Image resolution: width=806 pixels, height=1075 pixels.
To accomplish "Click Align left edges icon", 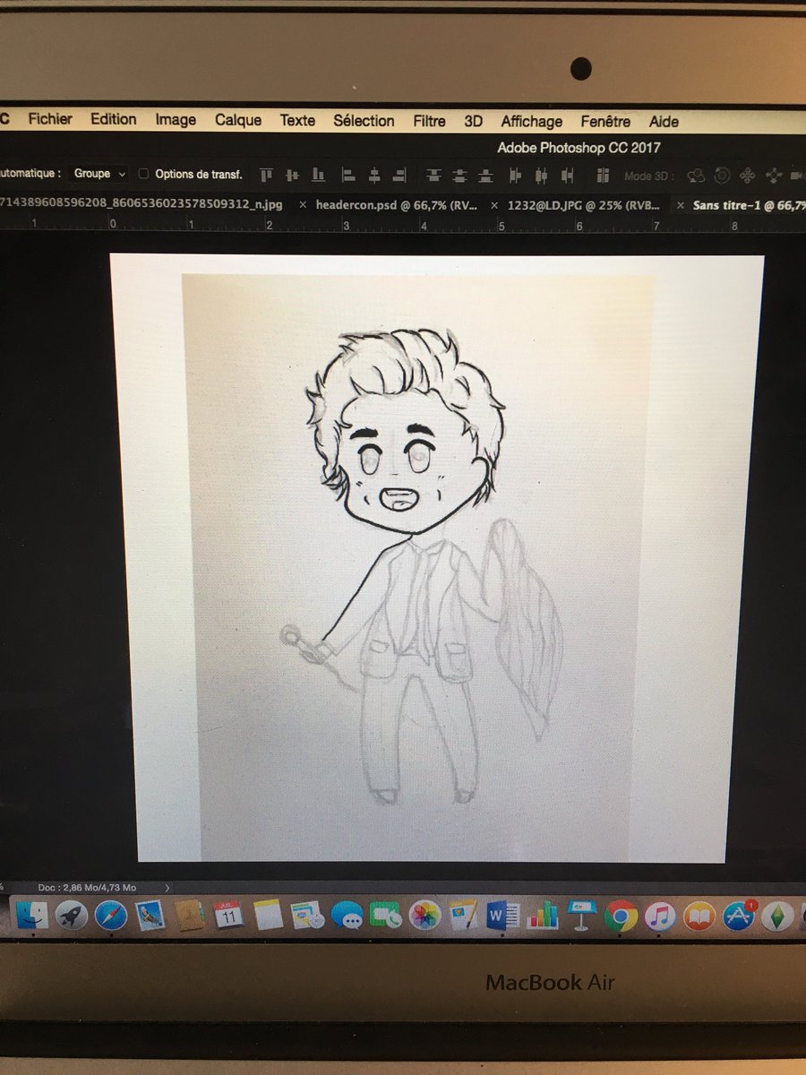I will [349, 175].
